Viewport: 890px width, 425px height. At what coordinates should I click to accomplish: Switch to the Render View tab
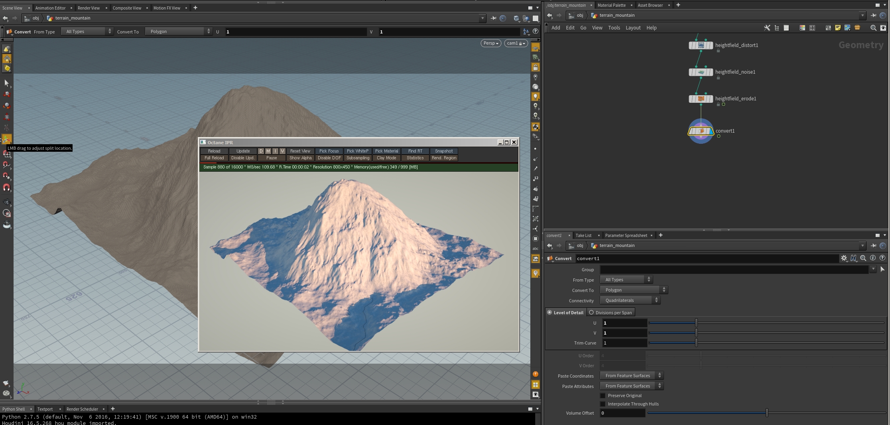click(x=89, y=8)
